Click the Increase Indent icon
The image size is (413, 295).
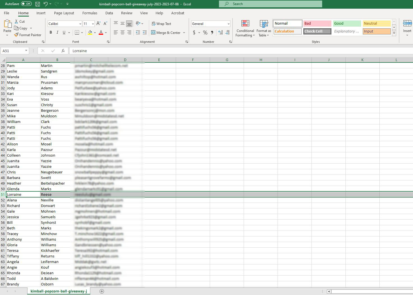[145, 32]
